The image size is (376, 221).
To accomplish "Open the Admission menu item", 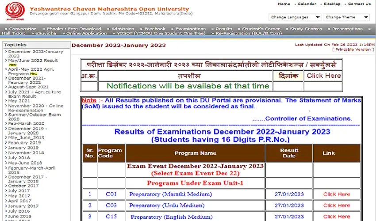I will click(123, 29).
